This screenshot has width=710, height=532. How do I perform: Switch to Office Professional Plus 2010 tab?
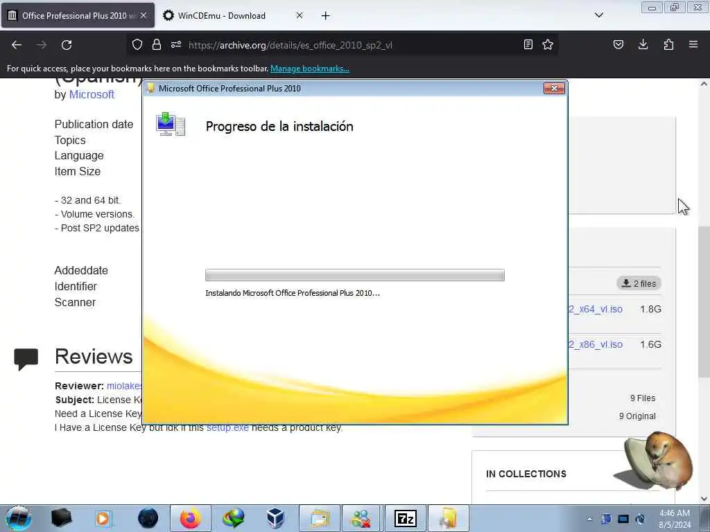tap(78, 15)
